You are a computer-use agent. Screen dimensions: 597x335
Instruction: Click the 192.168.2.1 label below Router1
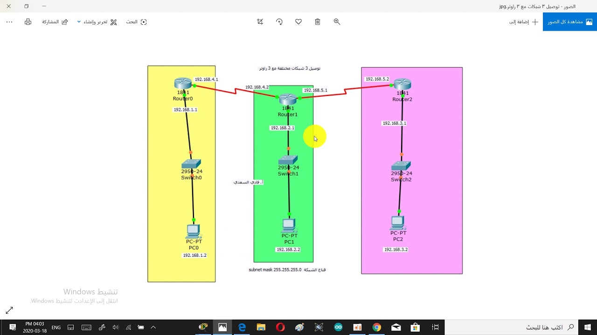point(282,128)
